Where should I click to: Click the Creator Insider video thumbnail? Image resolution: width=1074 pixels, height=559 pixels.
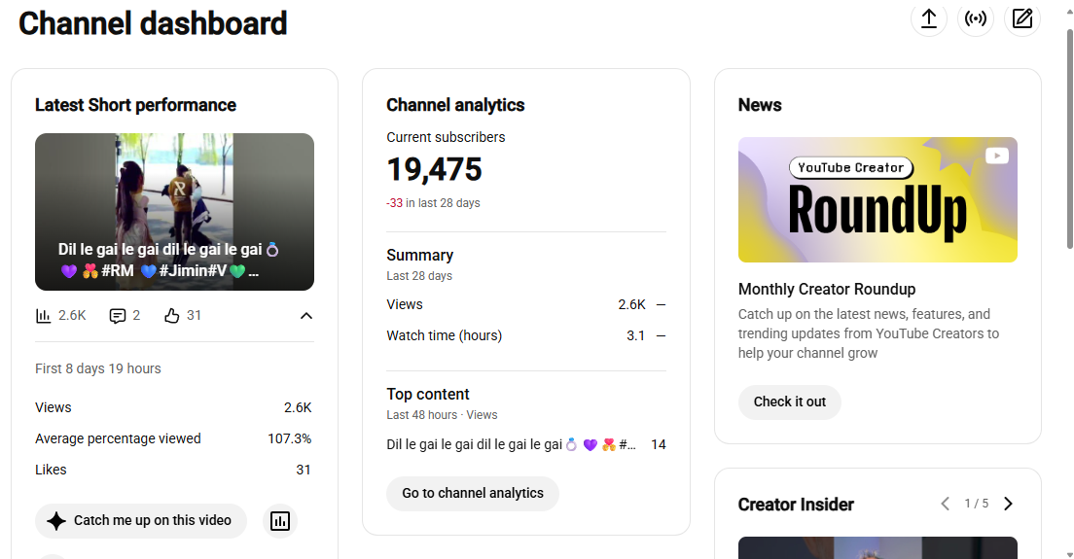point(877,547)
